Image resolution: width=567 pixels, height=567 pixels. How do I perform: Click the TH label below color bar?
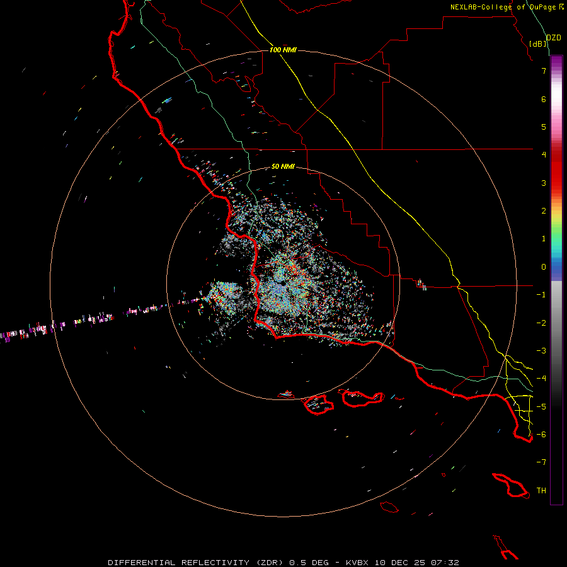(541, 490)
